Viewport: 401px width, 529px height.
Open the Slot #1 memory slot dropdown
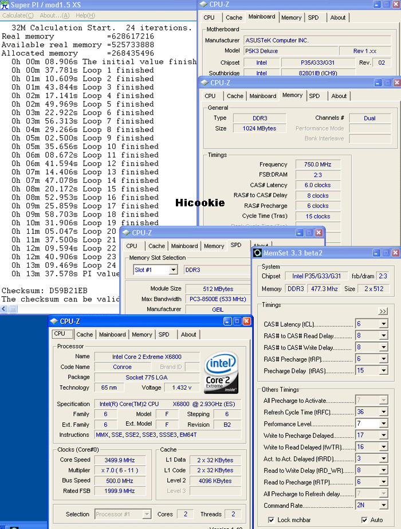(x=174, y=270)
